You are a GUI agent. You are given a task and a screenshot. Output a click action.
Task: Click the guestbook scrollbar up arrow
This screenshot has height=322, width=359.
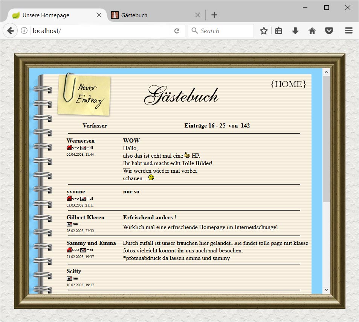point(326,72)
